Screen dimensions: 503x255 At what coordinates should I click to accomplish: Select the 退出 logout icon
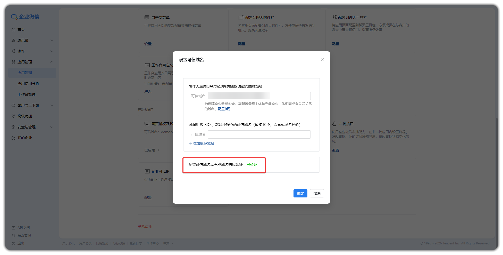click(13, 243)
